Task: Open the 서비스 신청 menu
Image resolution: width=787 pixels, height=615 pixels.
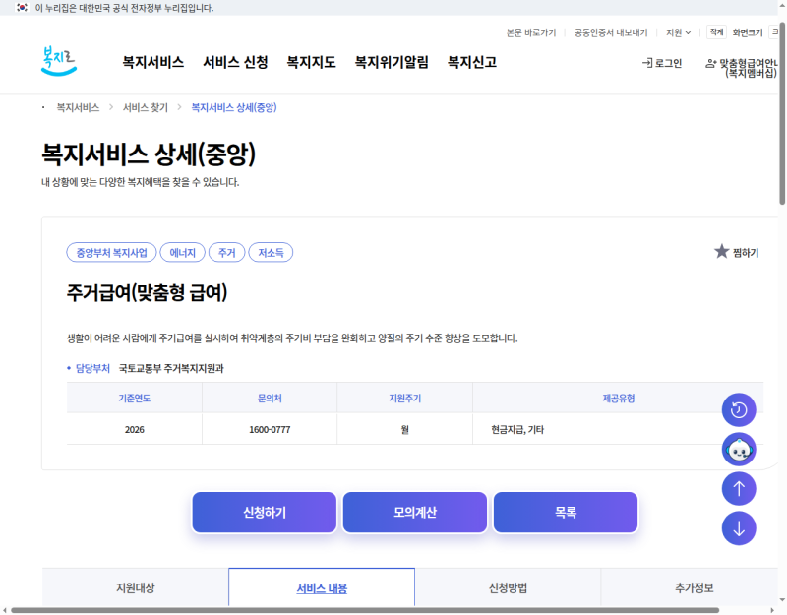Action: (235, 62)
